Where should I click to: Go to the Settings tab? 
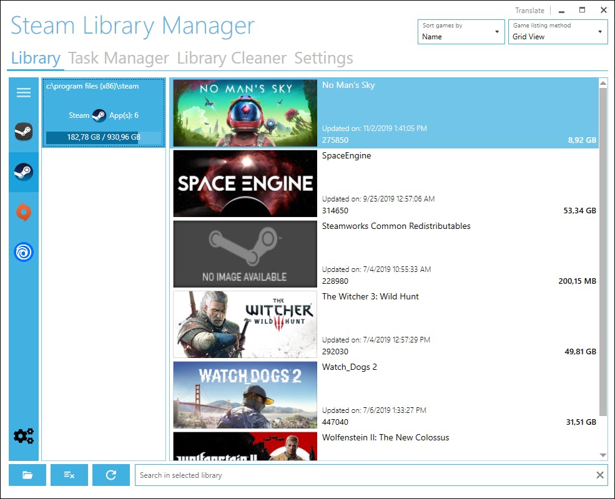[323, 58]
